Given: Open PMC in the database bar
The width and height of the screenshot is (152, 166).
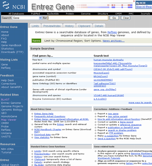Looking at the screenshot, I should pos(131,14).
